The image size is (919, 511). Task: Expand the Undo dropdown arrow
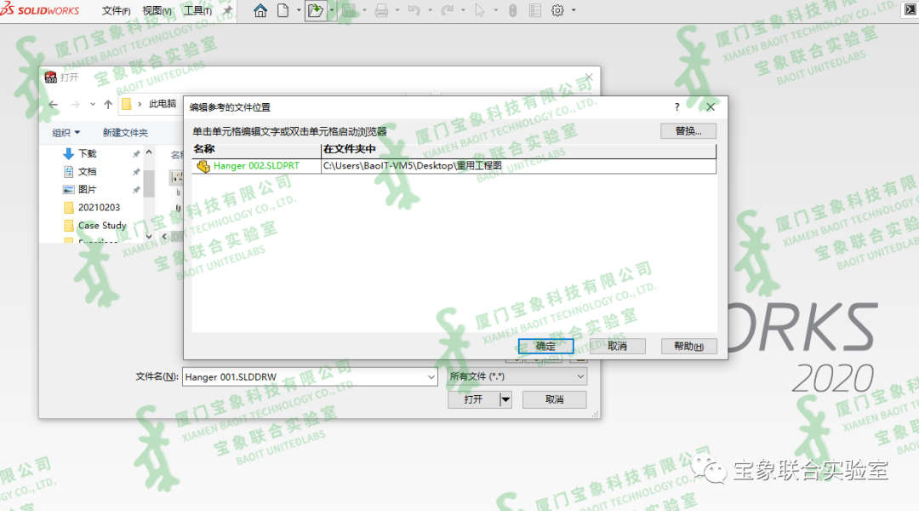pyautogui.click(x=430, y=10)
